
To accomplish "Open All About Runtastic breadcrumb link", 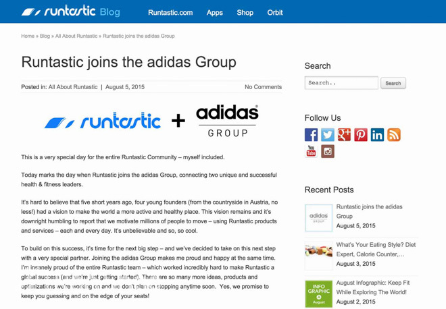I will (76, 36).
